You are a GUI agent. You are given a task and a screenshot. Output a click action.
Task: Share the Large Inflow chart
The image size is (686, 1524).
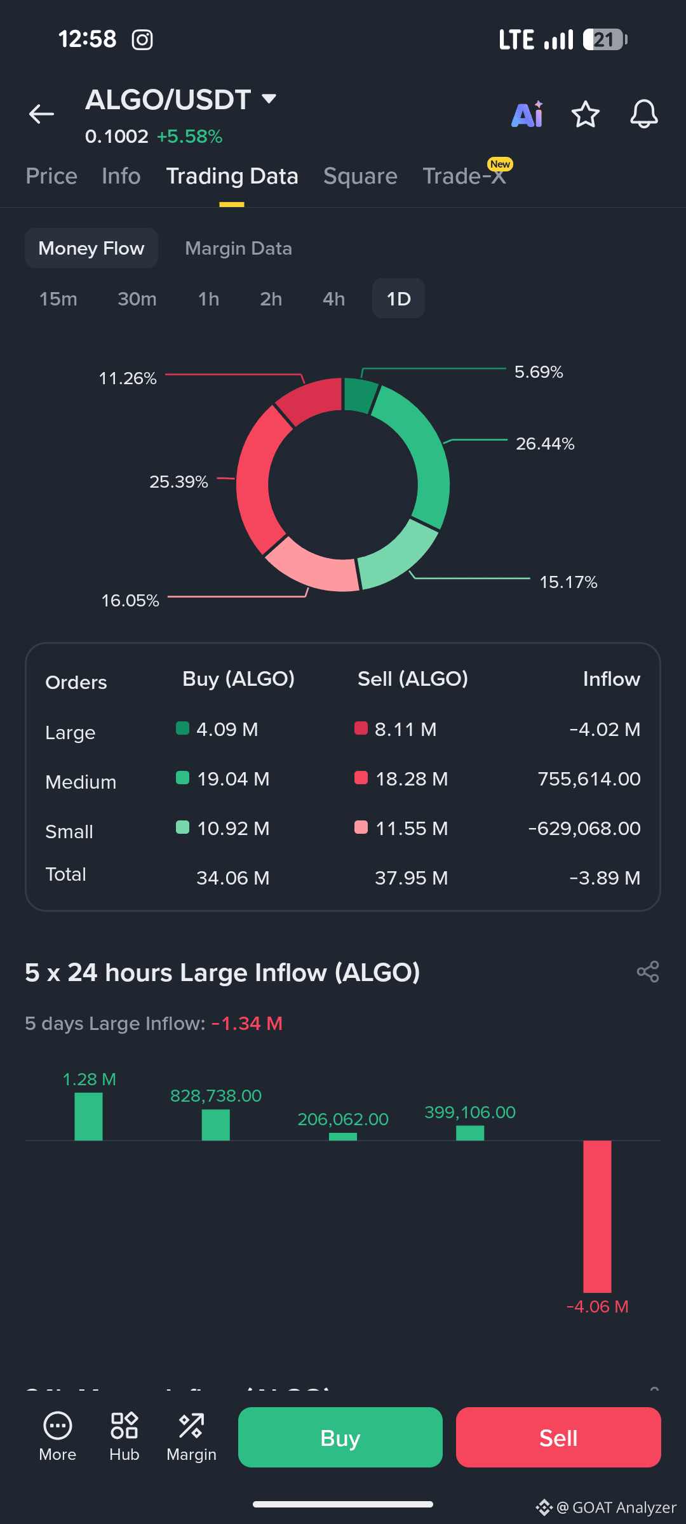tap(648, 972)
